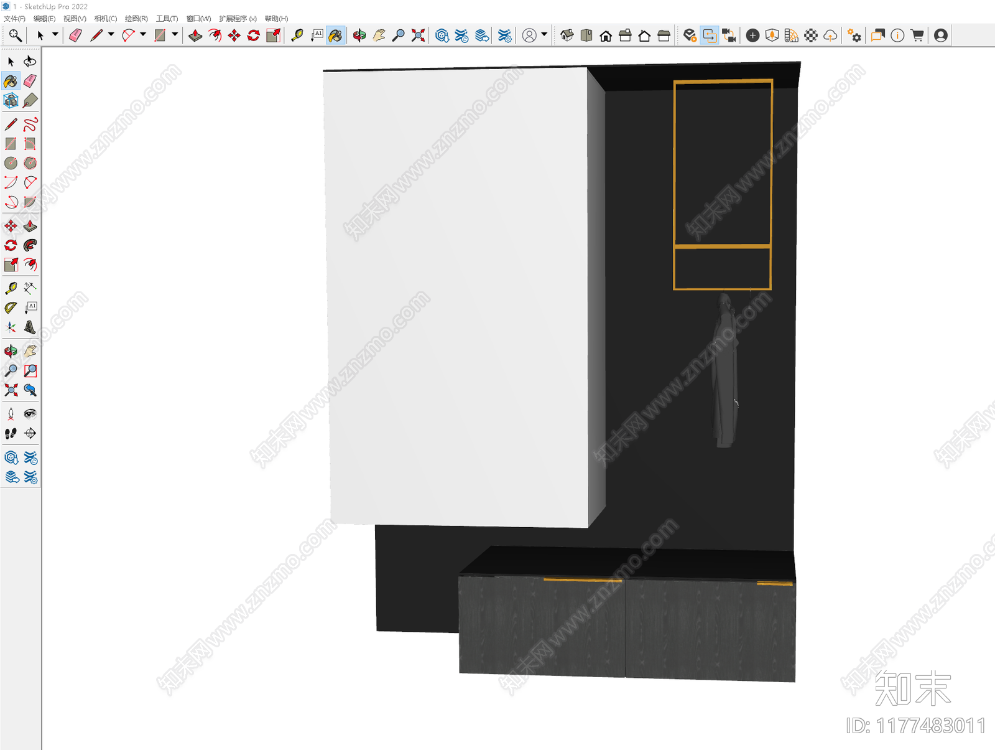The height and width of the screenshot is (750, 995).
Task: Select the Eraser tool in top toolbar
Action: tap(75, 35)
